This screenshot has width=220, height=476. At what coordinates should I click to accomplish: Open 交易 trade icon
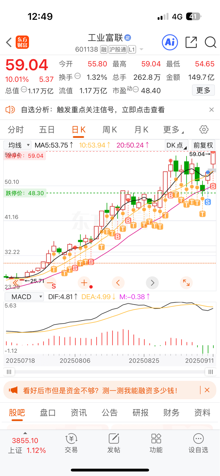point(71,443)
